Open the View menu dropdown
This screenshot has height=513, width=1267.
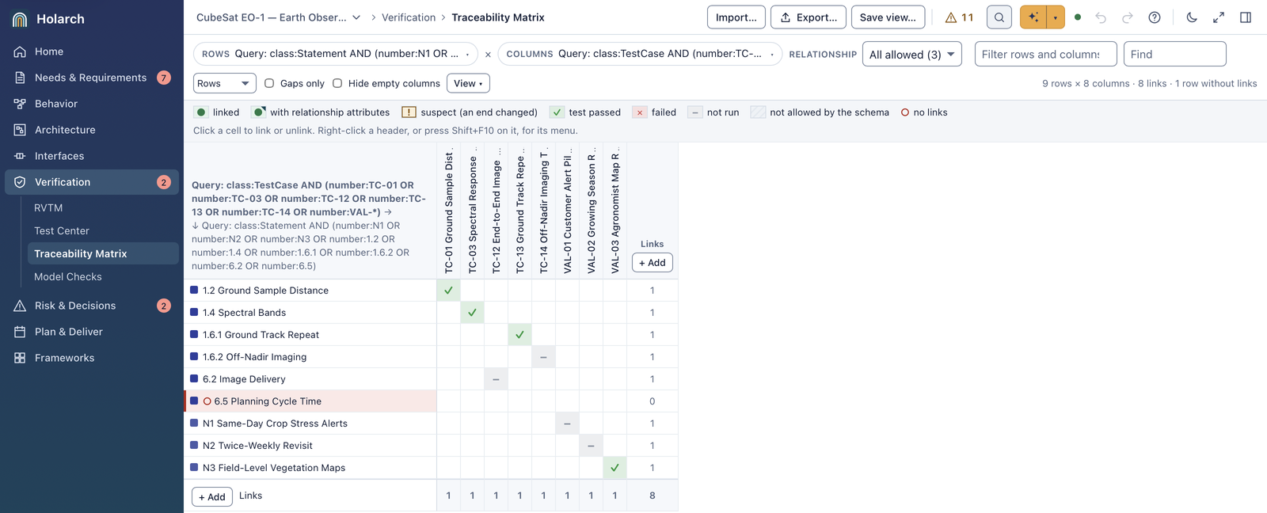(x=468, y=83)
